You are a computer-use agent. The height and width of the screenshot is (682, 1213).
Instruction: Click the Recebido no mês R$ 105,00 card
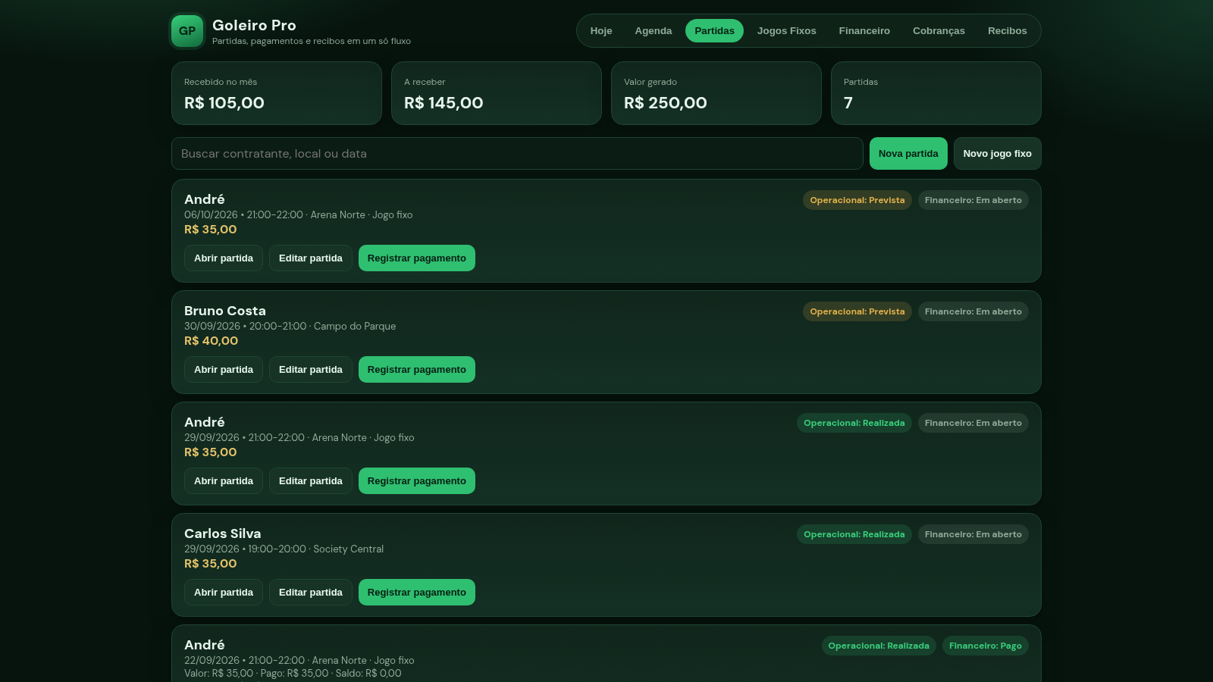coord(277,93)
